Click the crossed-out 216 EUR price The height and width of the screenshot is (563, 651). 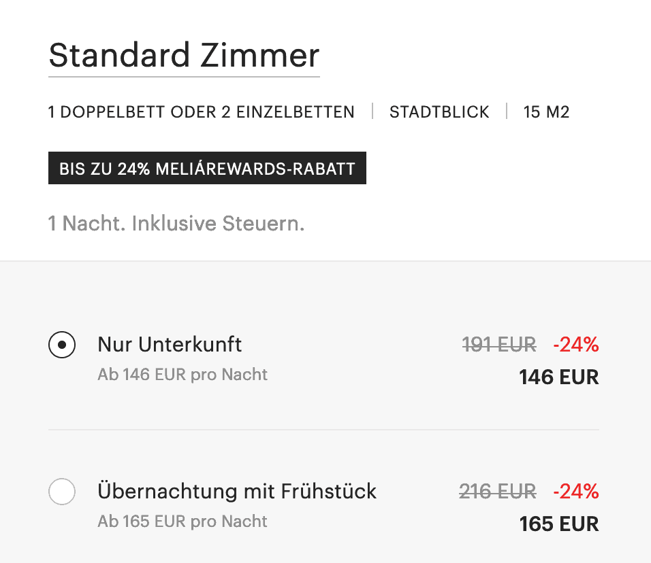[x=498, y=491]
